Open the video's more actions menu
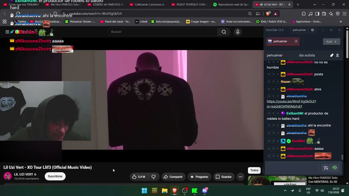This screenshot has height=196, width=349. click(240, 177)
